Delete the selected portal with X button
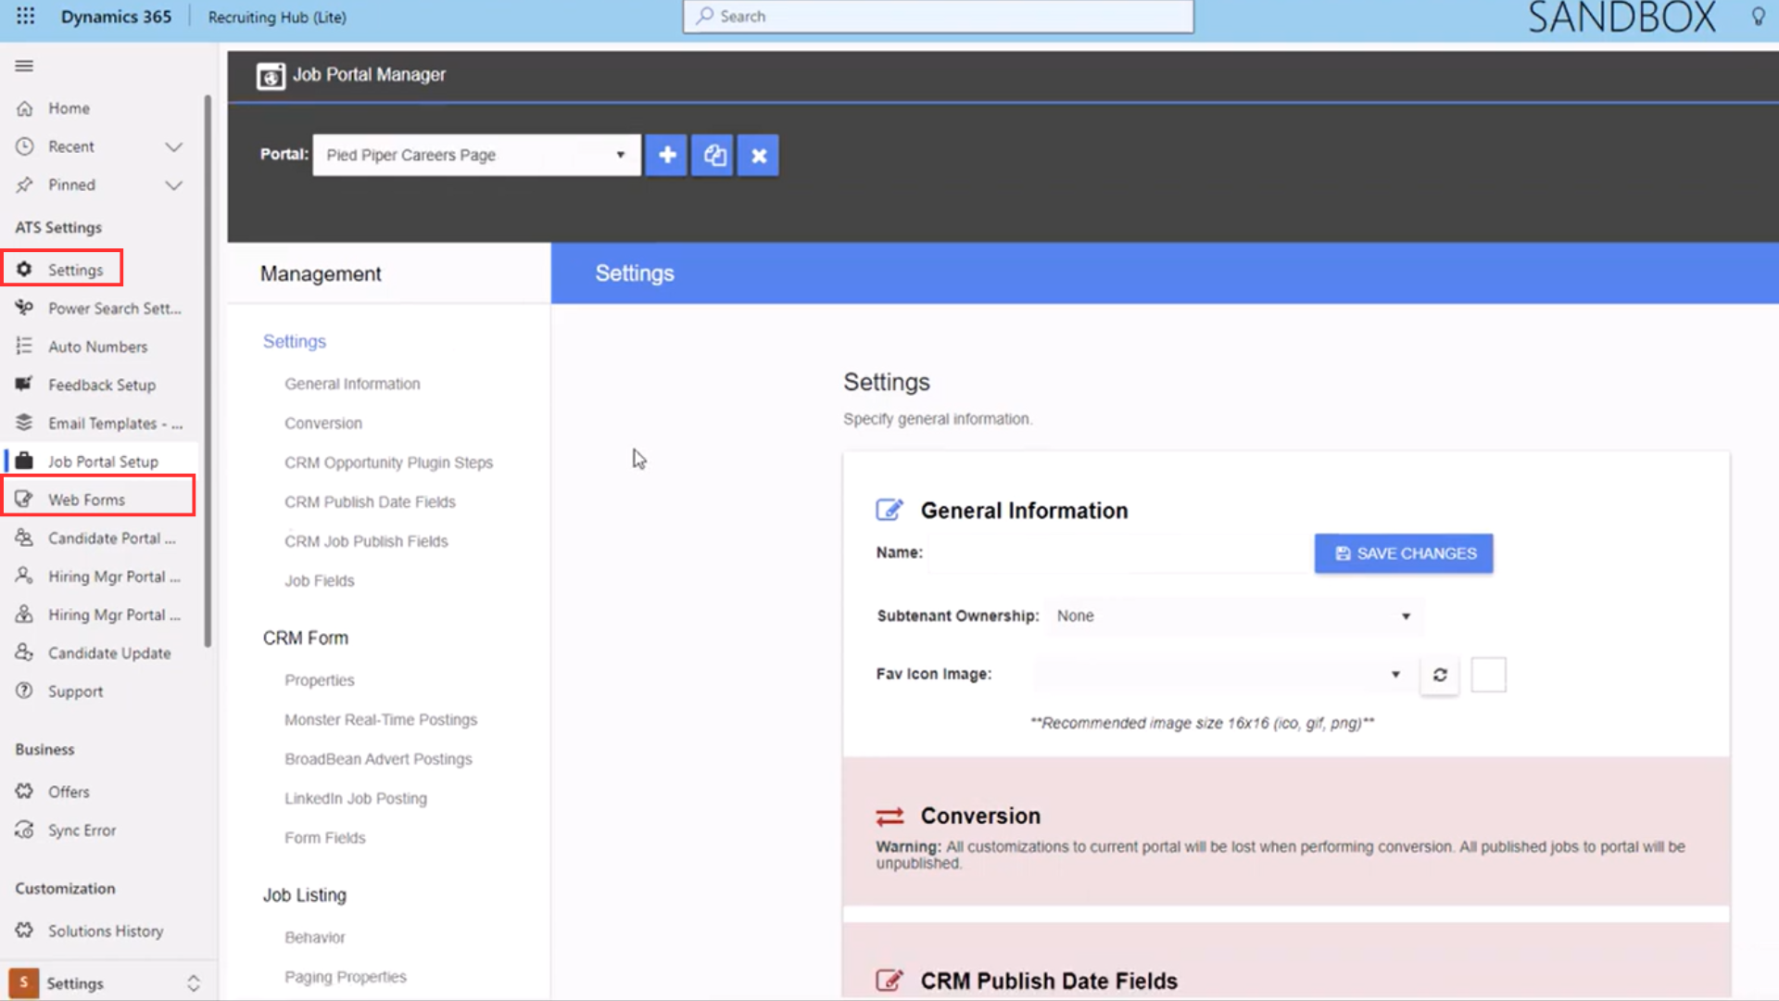Screen dimensions: 1779x1001 pos(758,155)
